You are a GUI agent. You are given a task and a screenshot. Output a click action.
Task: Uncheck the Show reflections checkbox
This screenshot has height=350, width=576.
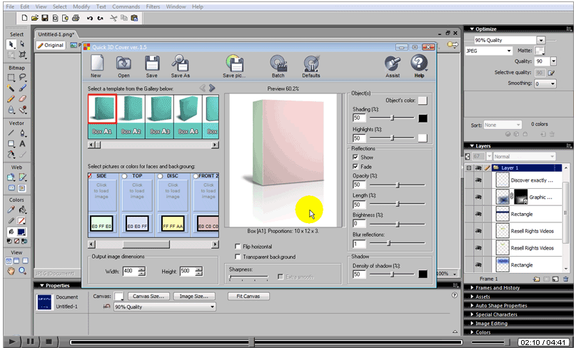pyautogui.click(x=355, y=157)
